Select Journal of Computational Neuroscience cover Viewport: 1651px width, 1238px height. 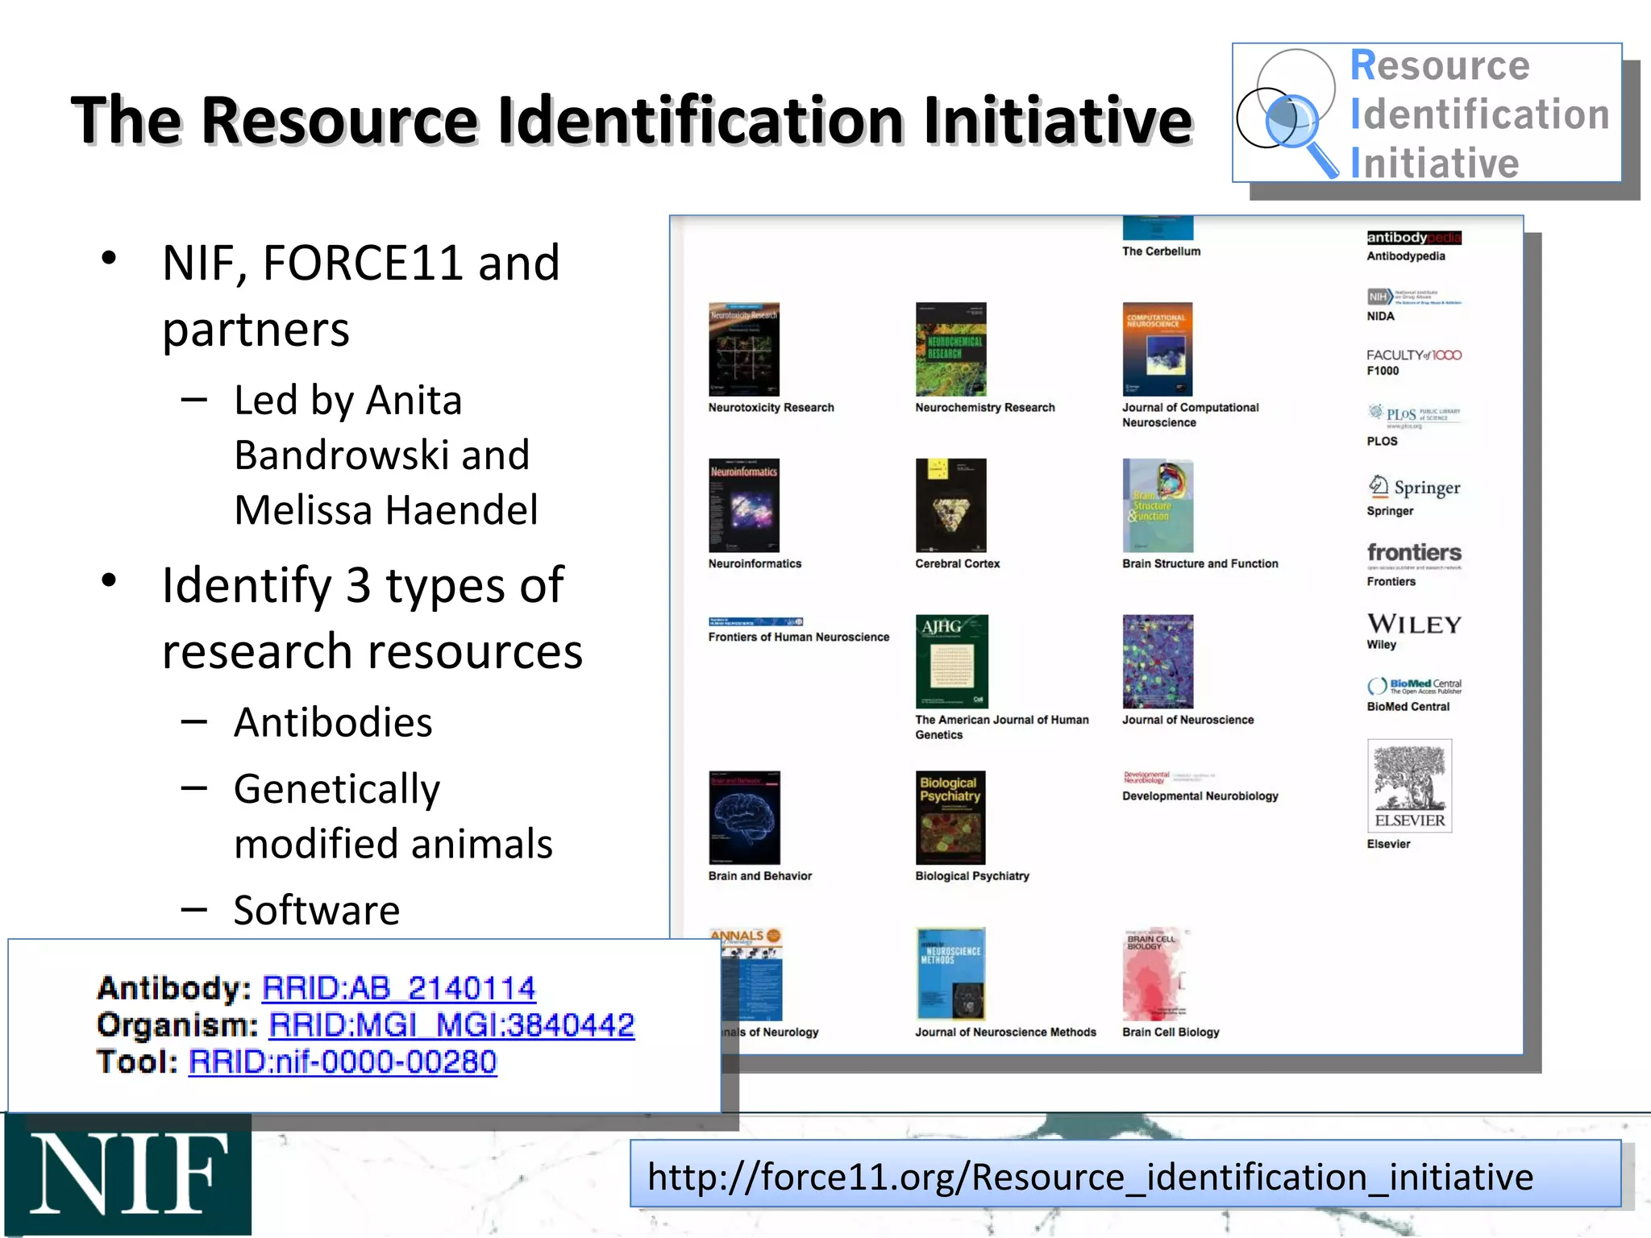[x=1158, y=349]
